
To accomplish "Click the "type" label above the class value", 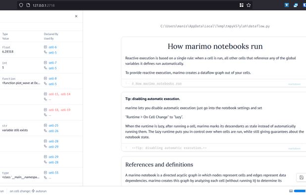I will pos(5,173).
